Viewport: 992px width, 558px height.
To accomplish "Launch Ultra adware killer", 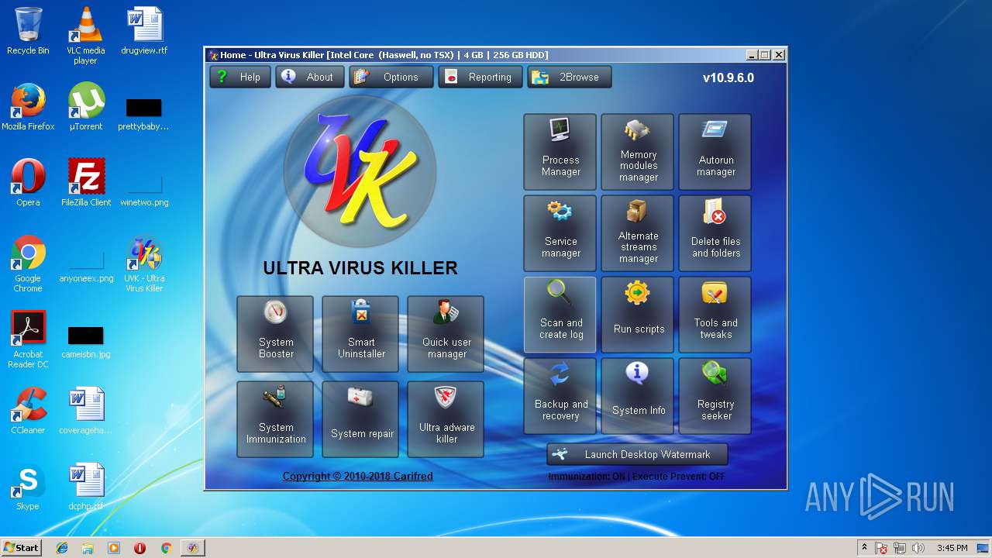I will (x=446, y=419).
